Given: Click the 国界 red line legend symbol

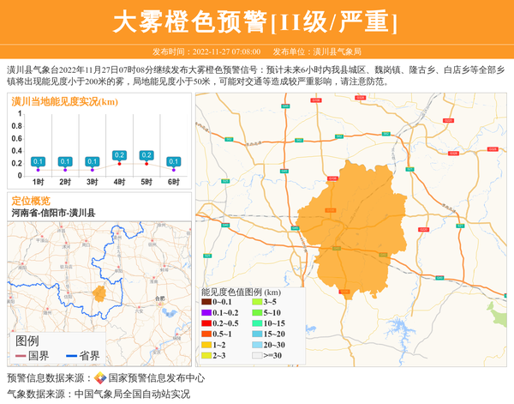Looking at the screenshot, I should [21, 356].
